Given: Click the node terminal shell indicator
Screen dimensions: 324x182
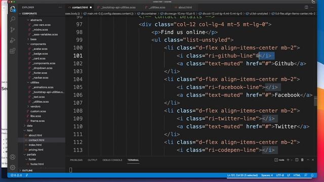Looking at the screenshot, I should click(x=279, y=160).
